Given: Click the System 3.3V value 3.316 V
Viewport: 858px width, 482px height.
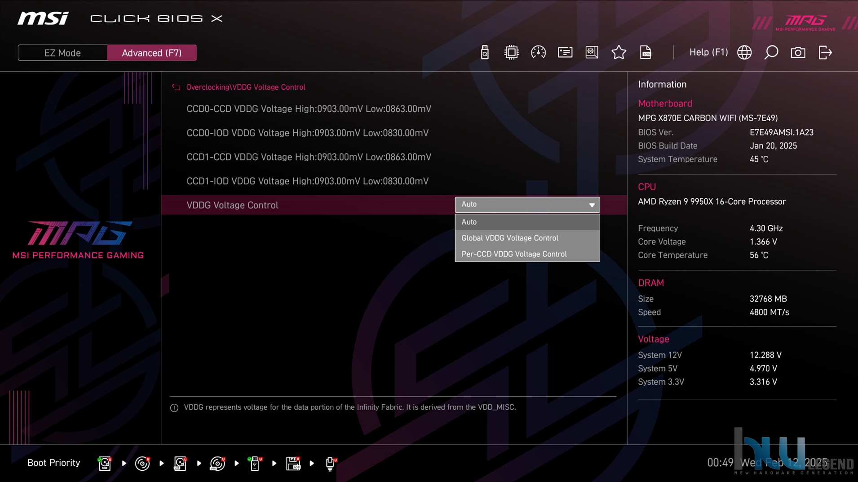Looking at the screenshot, I should (x=763, y=382).
